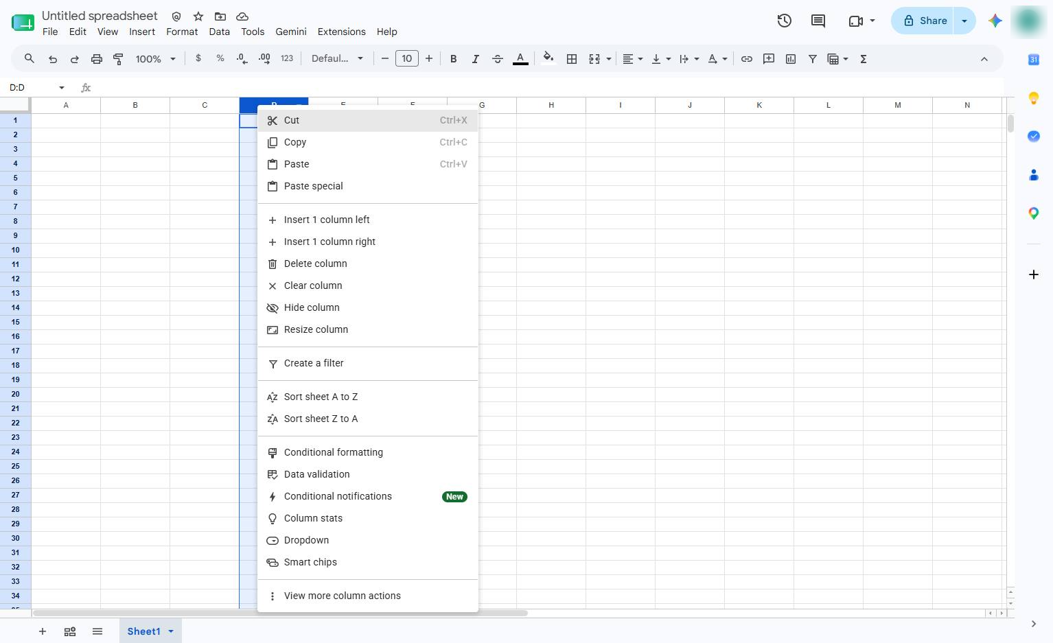
Task: Click the insert link icon
Action: click(746, 59)
